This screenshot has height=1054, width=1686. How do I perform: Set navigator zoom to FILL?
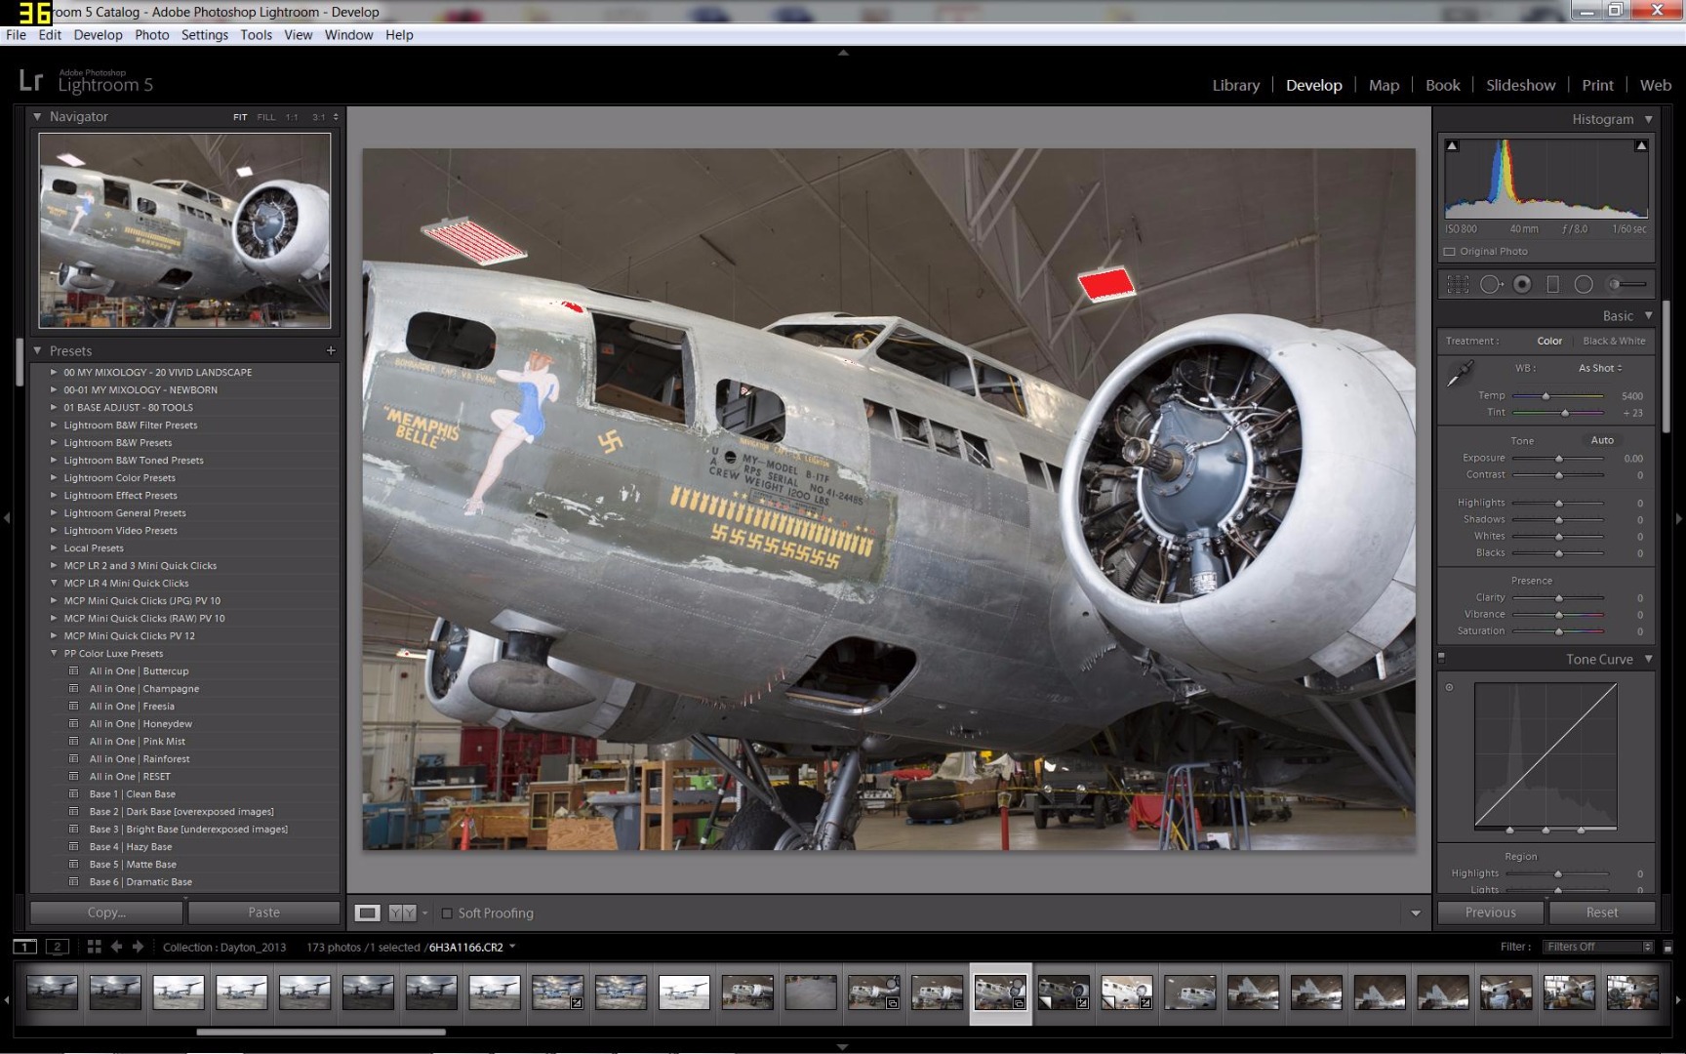tap(266, 117)
